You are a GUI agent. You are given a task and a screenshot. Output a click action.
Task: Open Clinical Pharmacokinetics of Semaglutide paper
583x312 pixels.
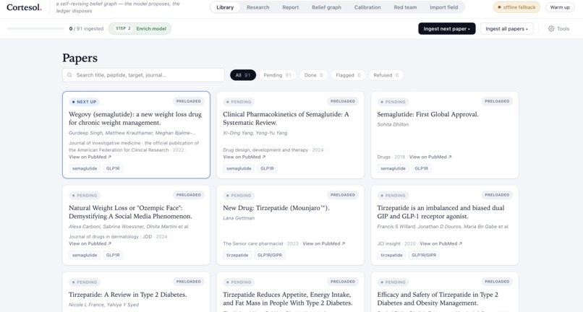pyautogui.click(x=290, y=135)
